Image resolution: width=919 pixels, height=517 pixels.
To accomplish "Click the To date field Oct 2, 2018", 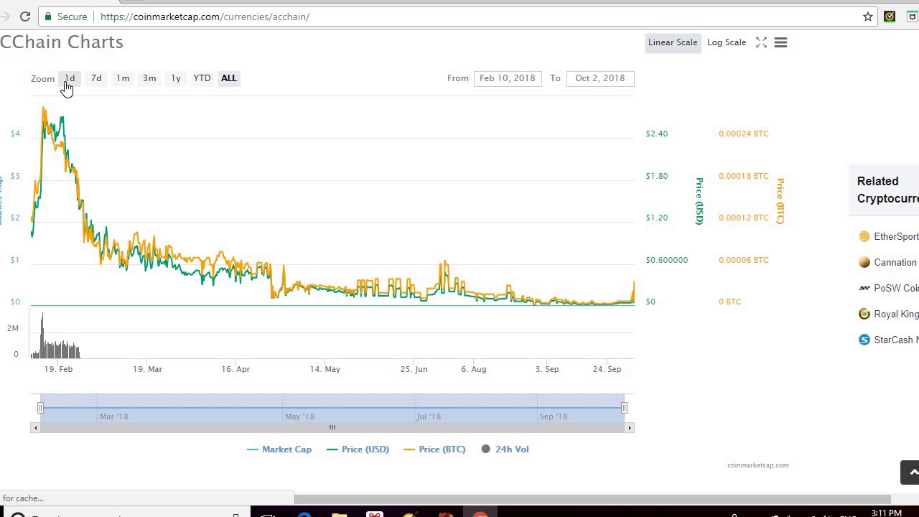I will (600, 78).
